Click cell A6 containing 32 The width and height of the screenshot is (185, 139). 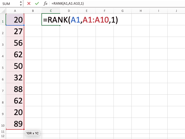tap(15, 77)
